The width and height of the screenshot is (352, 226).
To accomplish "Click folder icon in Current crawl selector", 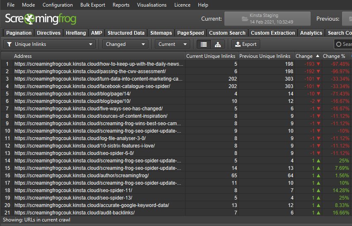I will point(244,19).
